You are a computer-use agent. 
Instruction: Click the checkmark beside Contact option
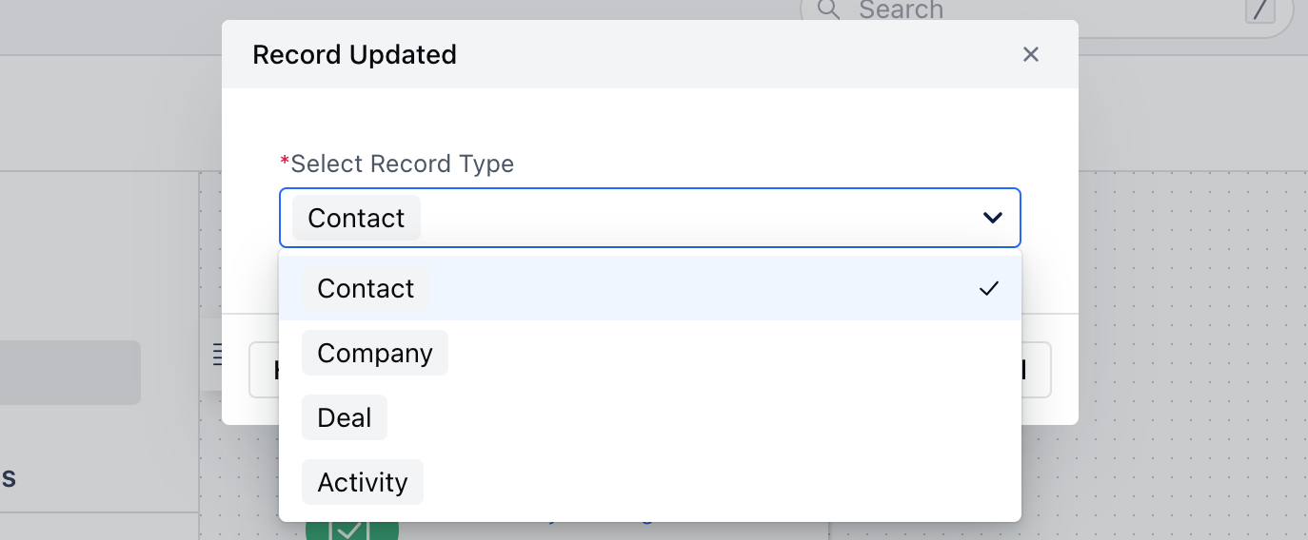point(989,288)
